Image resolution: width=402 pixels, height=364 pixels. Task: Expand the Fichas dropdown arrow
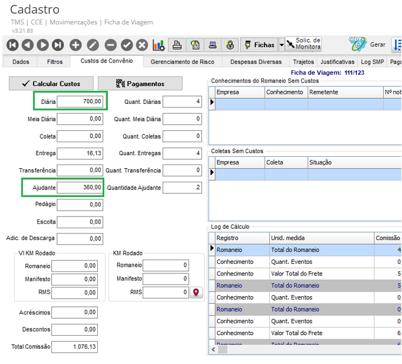pyautogui.click(x=282, y=45)
